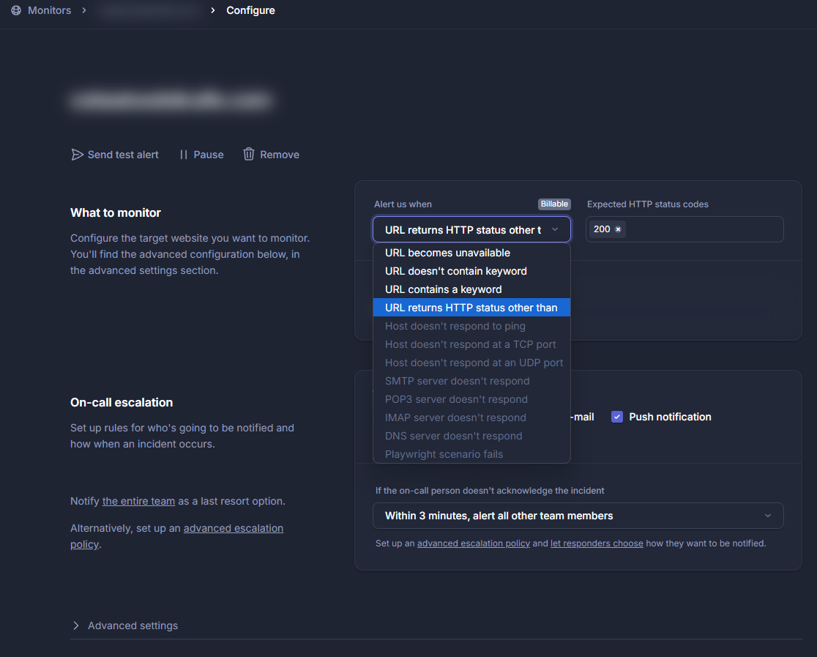Viewport: 817px width, 657px height.
Task: Follow the let responders choose link
Action: (x=597, y=543)
